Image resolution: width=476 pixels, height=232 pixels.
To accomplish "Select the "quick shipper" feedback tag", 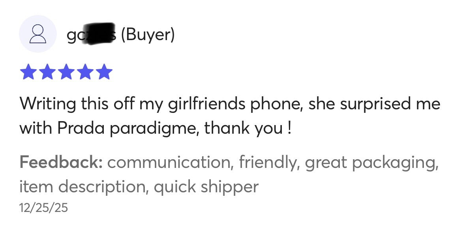I will tap(206, 186).
